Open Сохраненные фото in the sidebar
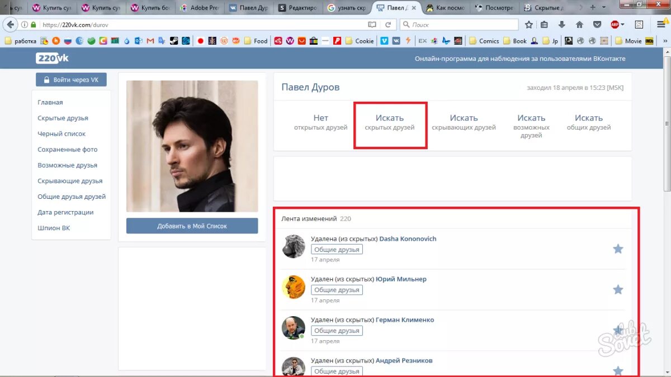 [x=68, y=149]
